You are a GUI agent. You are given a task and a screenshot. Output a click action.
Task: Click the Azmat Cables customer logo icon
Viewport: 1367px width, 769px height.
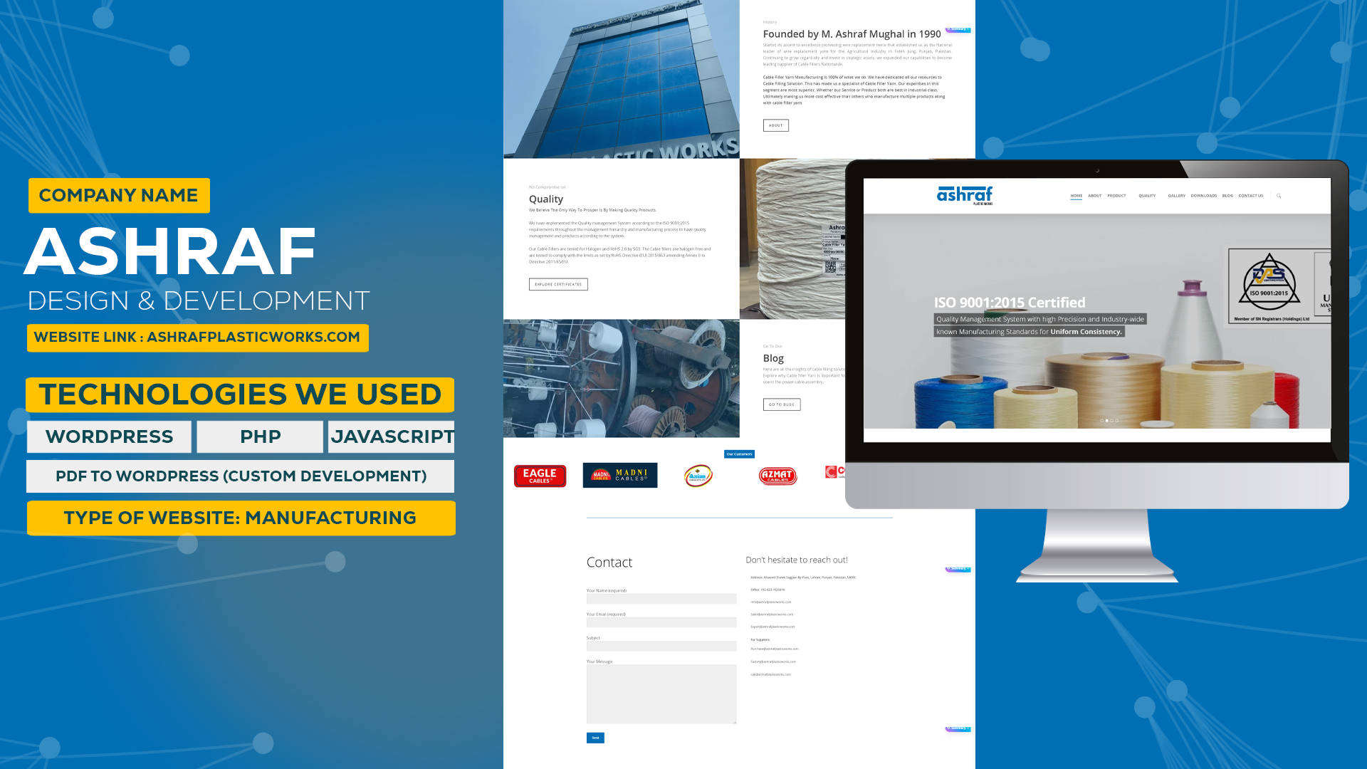coord(777,475)
